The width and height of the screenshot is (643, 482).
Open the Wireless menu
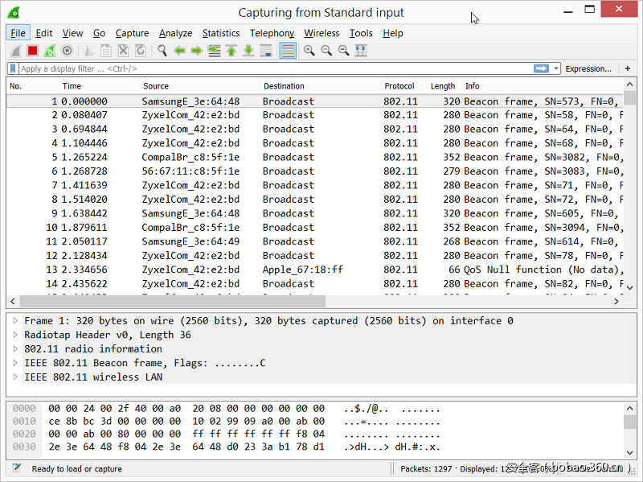coord(321,33)
